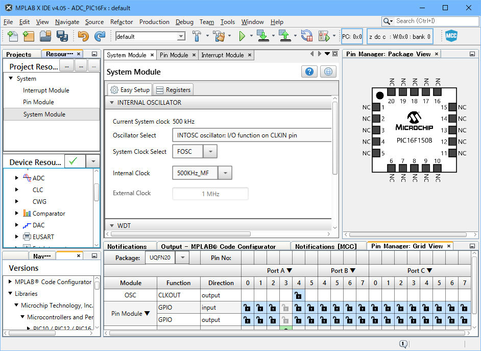Switch to the Registers view in System Module

click(173, 89)
